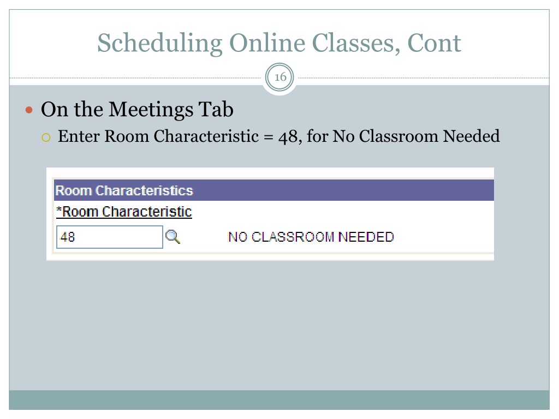This screenshot has width=559, height=419.
Task: Click the word Classes in the slide title
Action: 353,44
